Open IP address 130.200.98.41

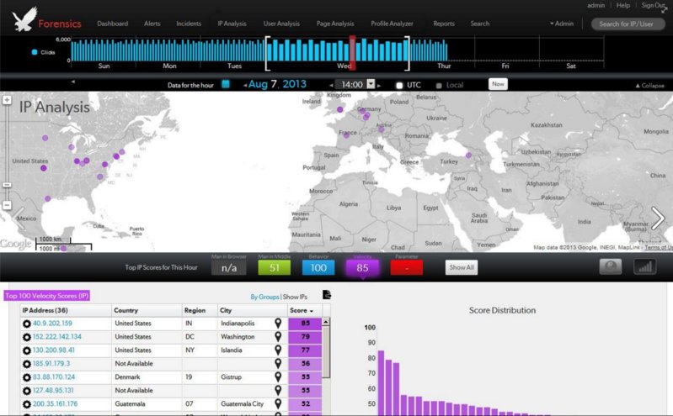point(54,350)
